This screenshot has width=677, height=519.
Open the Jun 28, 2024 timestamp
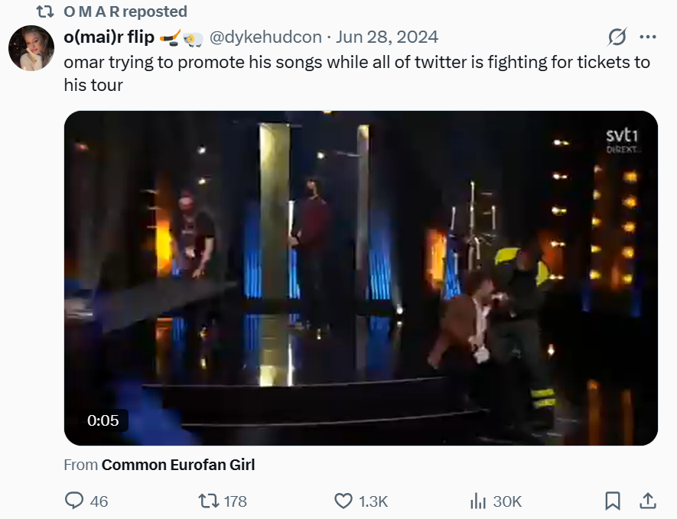click(387, 37)
